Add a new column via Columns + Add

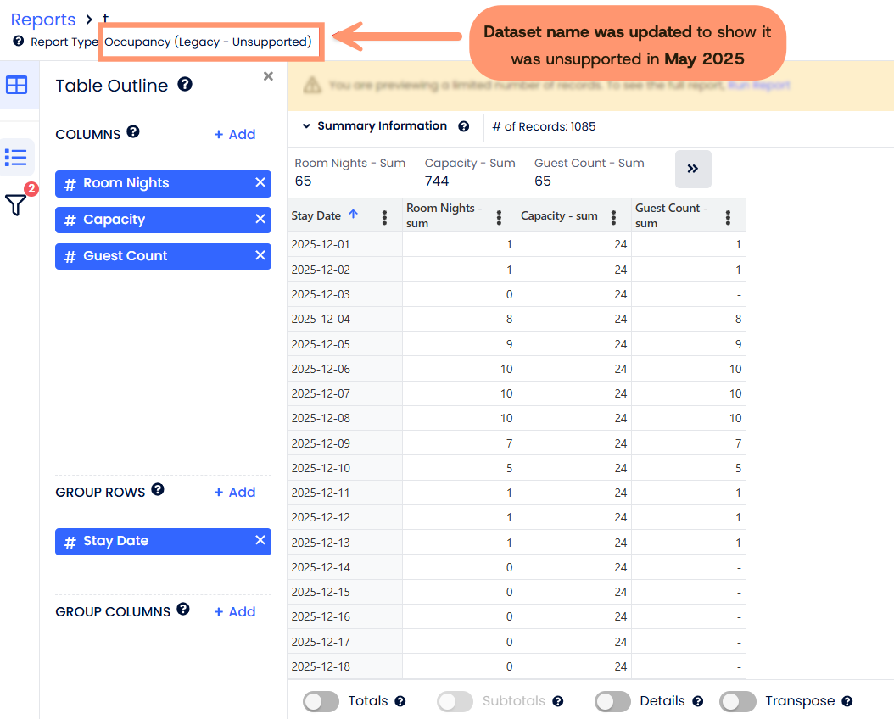234,135
